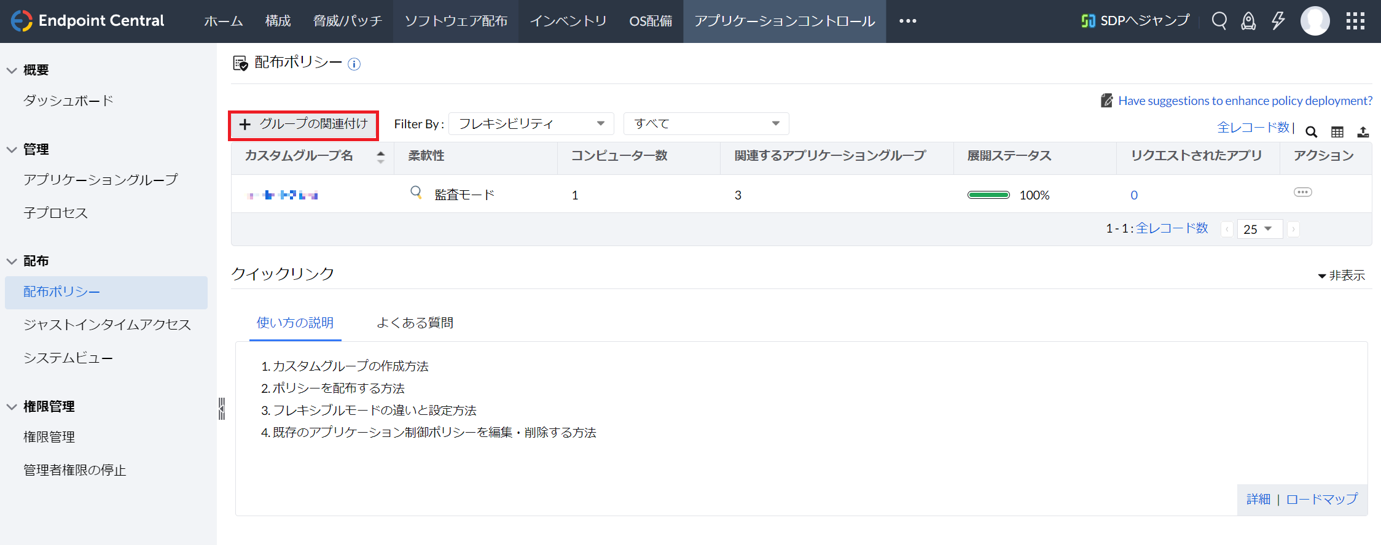
Task: Click the グループの関連付け button
Action: point(303,125)
